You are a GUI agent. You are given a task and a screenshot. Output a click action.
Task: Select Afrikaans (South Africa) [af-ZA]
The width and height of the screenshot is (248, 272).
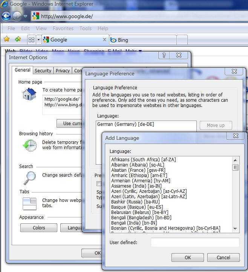(144, 160)
